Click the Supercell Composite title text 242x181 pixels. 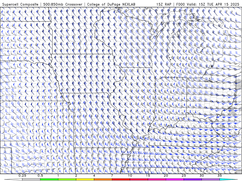pos(20,4)
